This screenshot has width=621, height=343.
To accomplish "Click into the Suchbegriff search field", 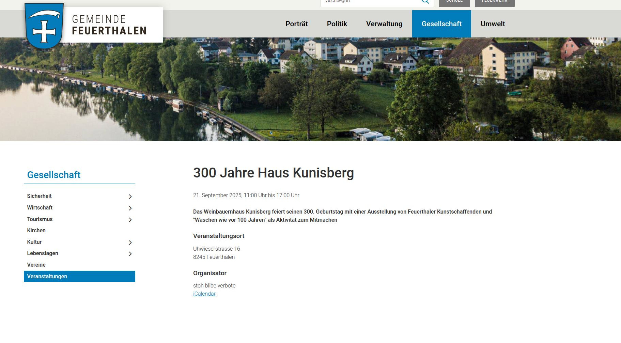I will tap(370, 2).
